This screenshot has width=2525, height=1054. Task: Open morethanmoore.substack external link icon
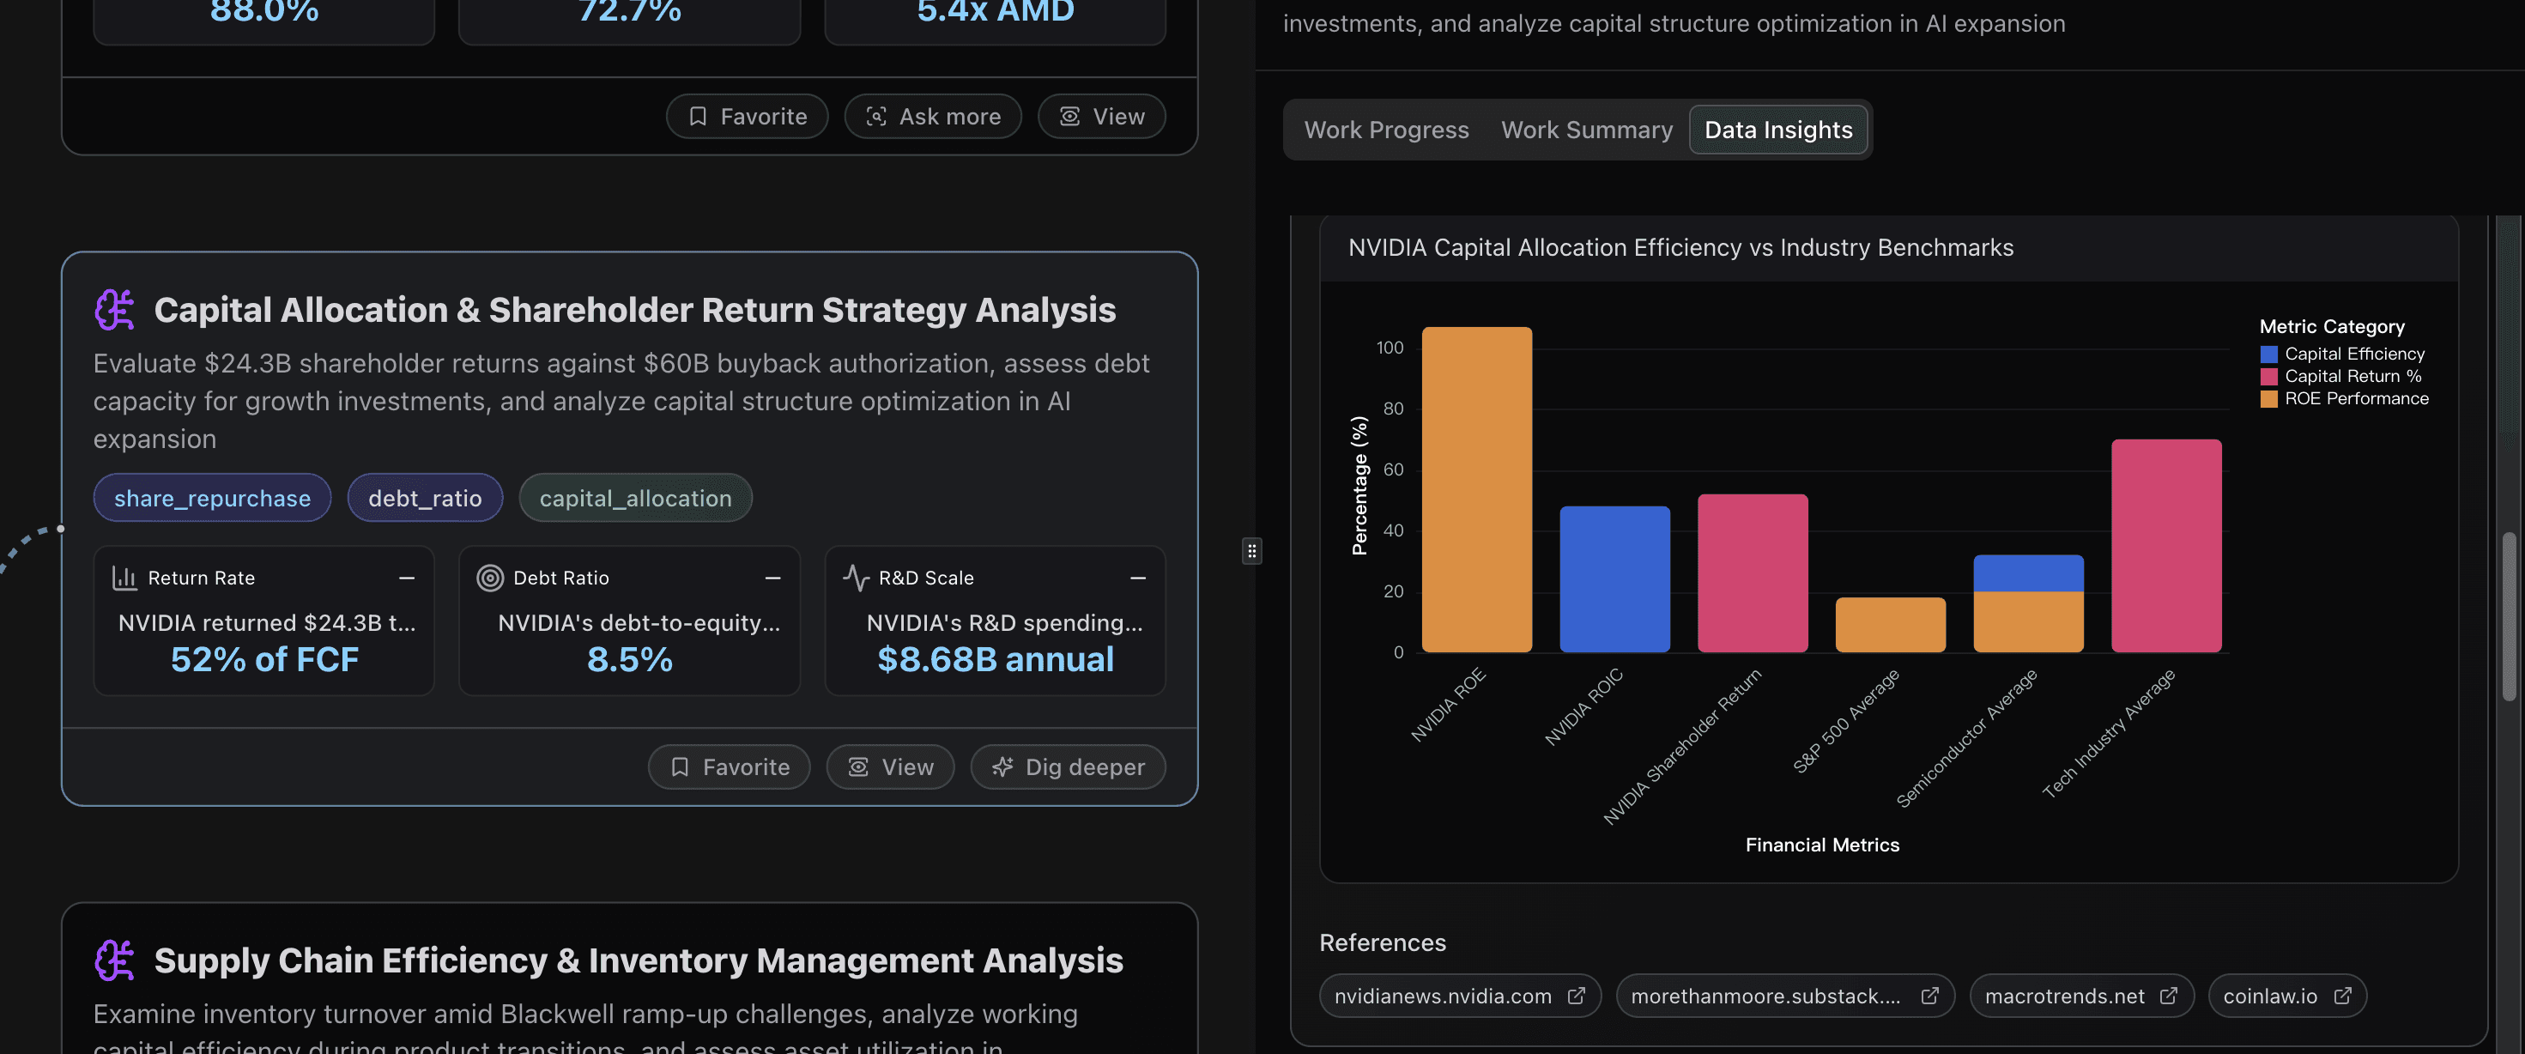point(1929,995)
